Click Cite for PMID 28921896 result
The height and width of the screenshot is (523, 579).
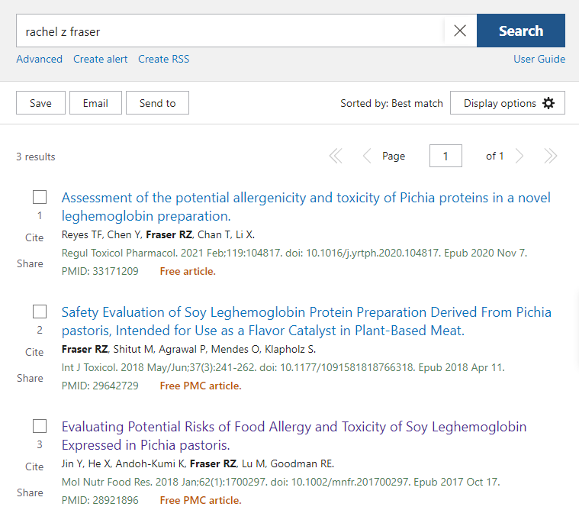[x=34, y=467]
